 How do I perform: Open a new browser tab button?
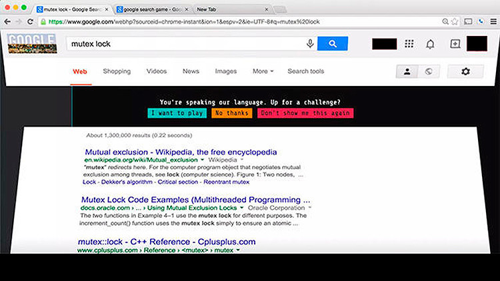pyautogui.click(x=279, y=9)
